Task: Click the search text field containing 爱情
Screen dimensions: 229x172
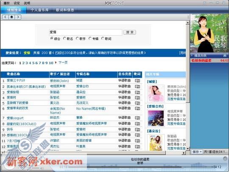Action: click(x=86, y=32)
